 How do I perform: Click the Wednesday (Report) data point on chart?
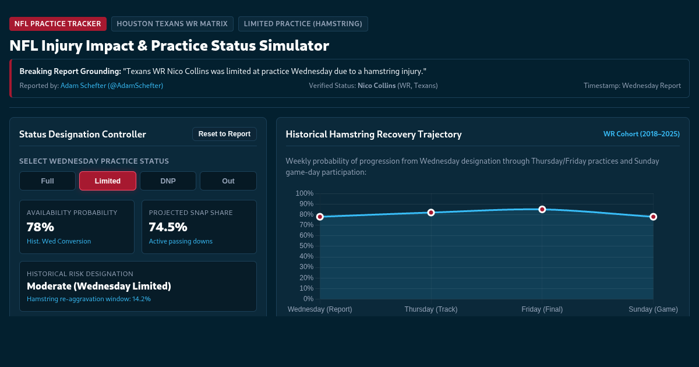320,217
